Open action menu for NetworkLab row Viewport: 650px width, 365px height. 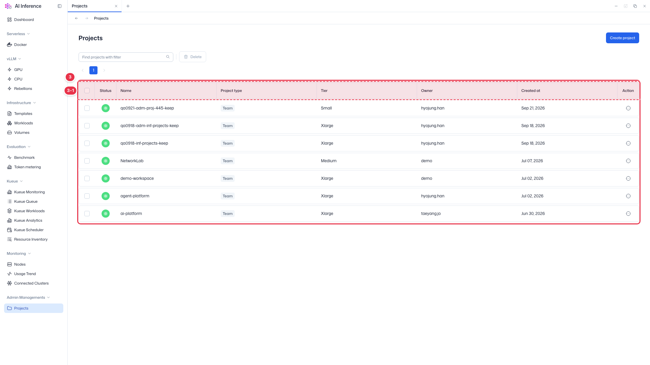628,161
